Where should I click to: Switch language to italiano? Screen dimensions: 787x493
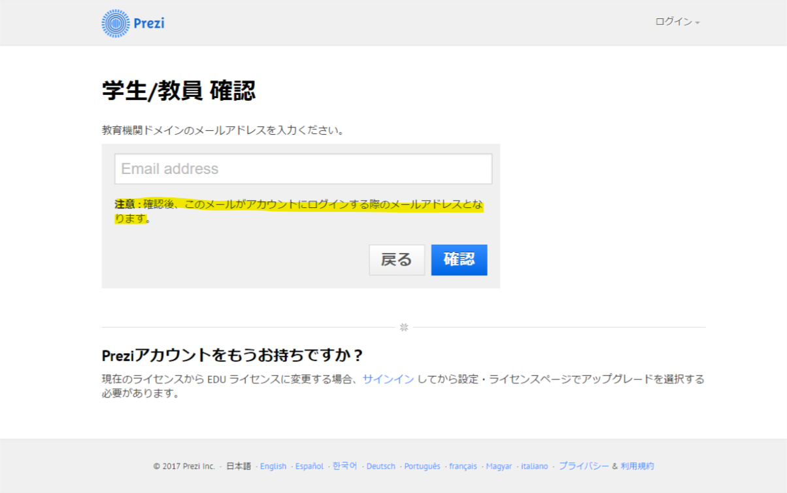point(535,466)
